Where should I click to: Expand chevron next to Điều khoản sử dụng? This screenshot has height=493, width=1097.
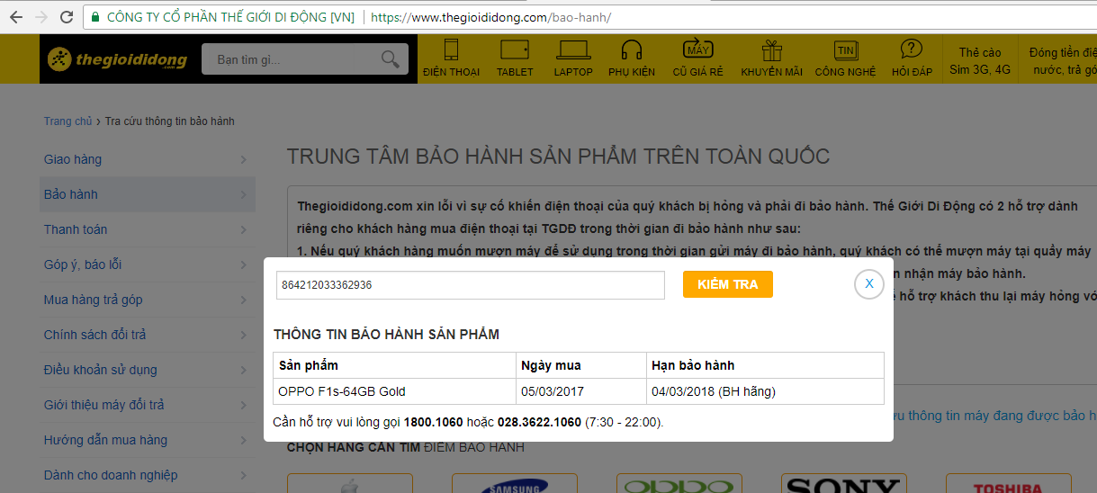tap(244, 370)
